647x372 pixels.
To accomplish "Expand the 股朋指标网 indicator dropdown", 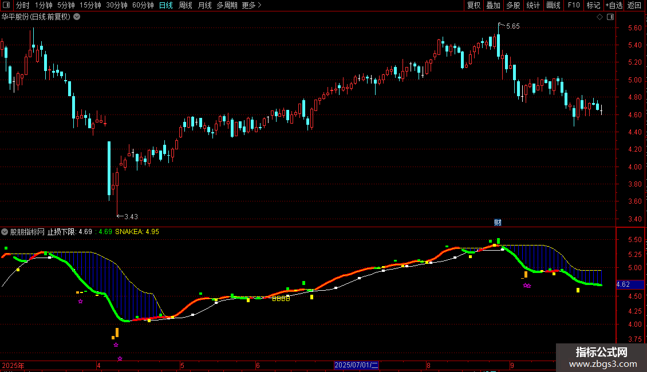I will pos(5,232).
